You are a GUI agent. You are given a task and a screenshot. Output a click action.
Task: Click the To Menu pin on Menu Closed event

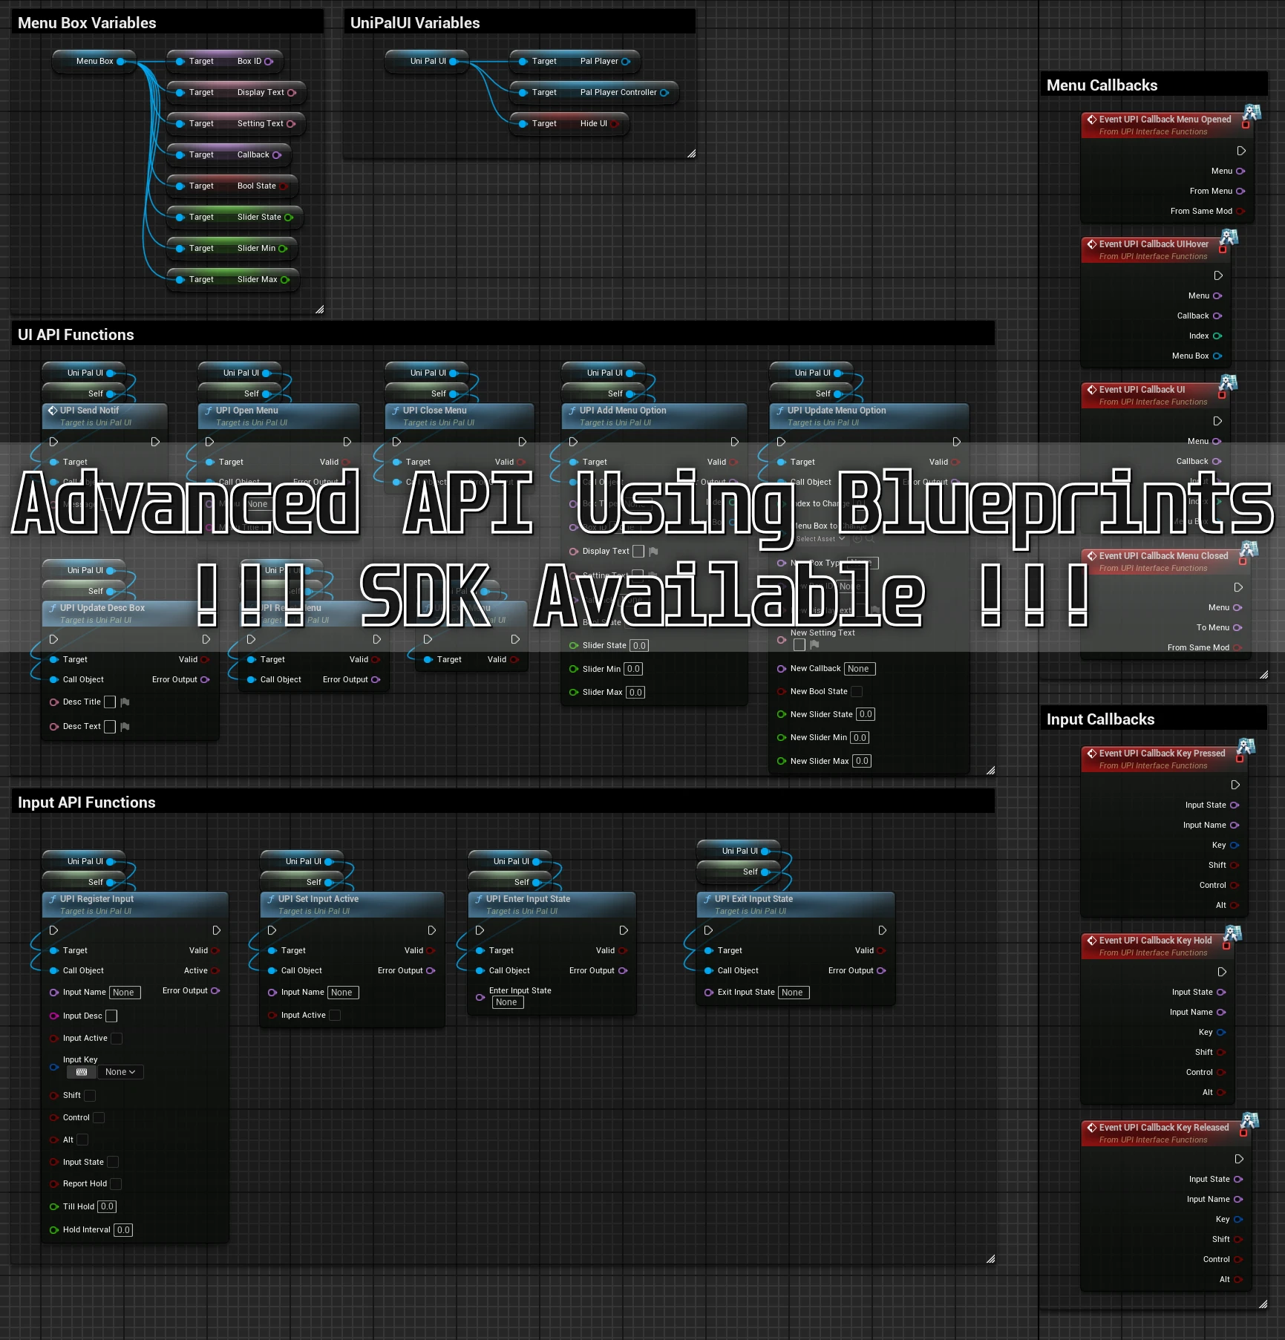coord(1237,628)
